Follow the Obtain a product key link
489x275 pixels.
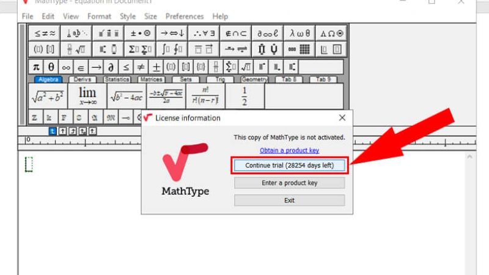tap(289, 150)
